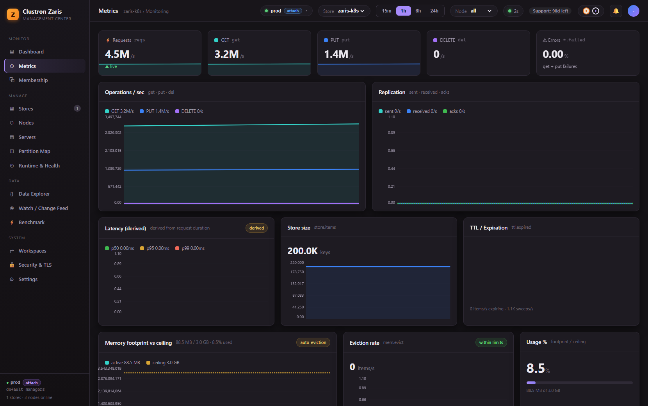Toggle the 2s auto-refresh indicator
Viewport: 648px width, 406px height.
(513, 11)
